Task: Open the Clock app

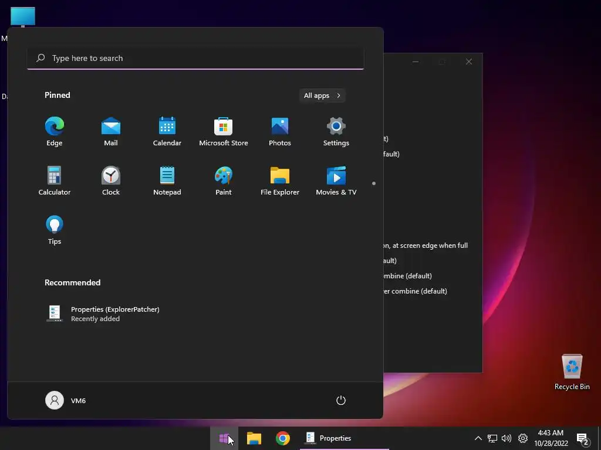Action: [111, 181]
